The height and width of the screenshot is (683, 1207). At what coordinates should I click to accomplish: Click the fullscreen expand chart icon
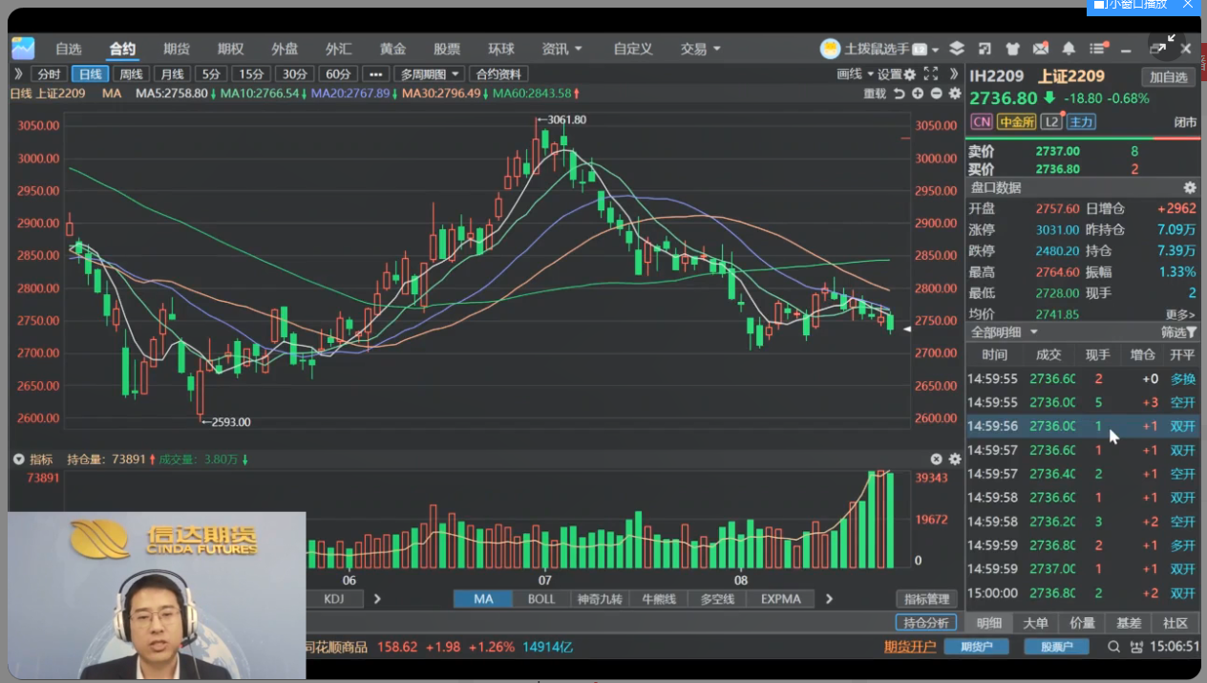(x=931, y=75)
